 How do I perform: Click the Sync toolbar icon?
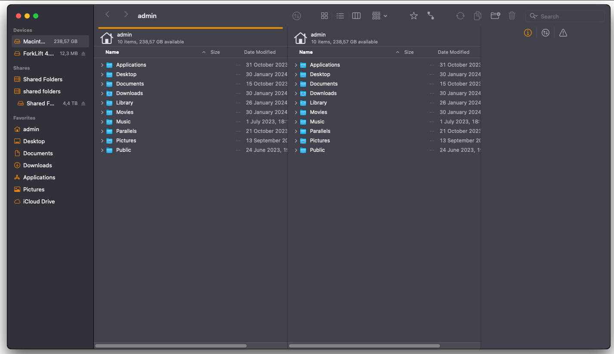click(x=460, y=16)
